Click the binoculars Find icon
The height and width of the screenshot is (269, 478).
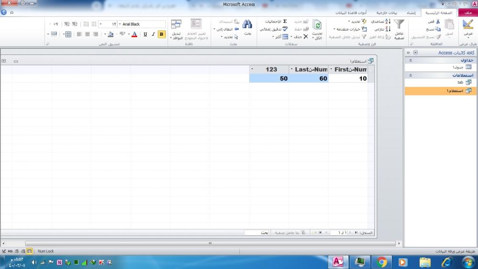tap(247, 25)
